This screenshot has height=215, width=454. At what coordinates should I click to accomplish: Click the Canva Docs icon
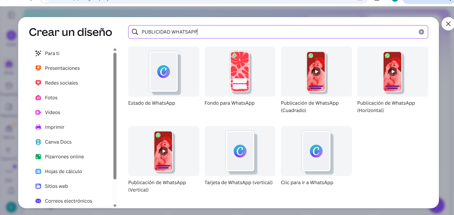pos(38,142)
